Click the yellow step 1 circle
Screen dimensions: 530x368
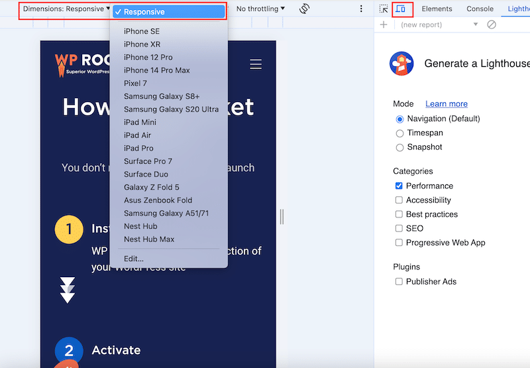pyautogui.click(x=69, y=229)
